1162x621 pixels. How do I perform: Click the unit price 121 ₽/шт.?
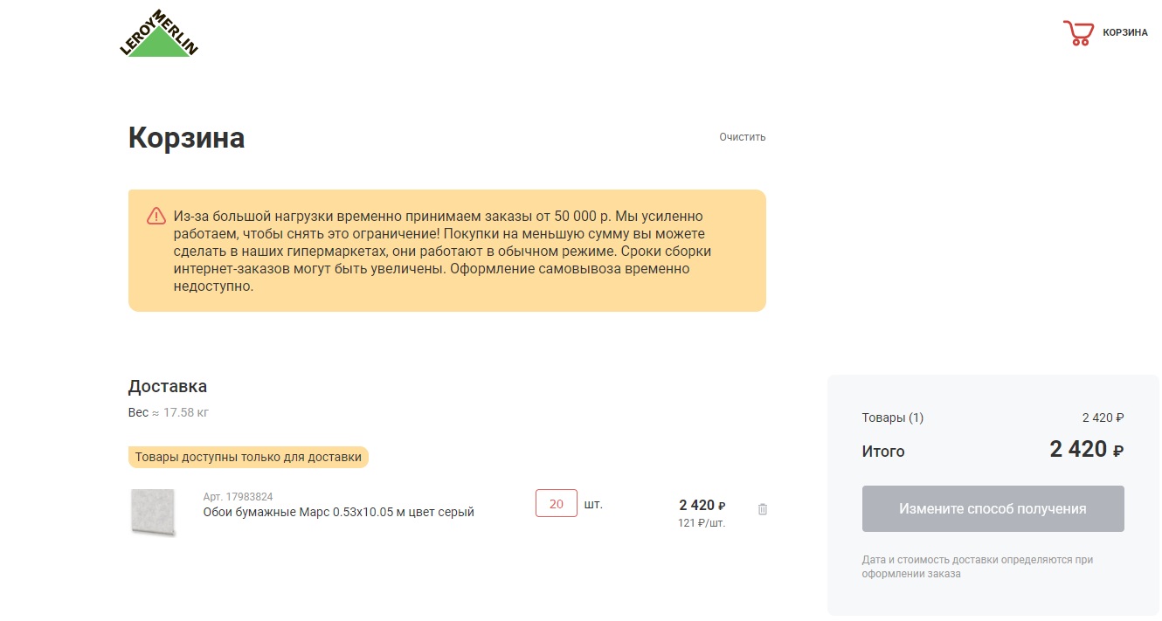702,523
